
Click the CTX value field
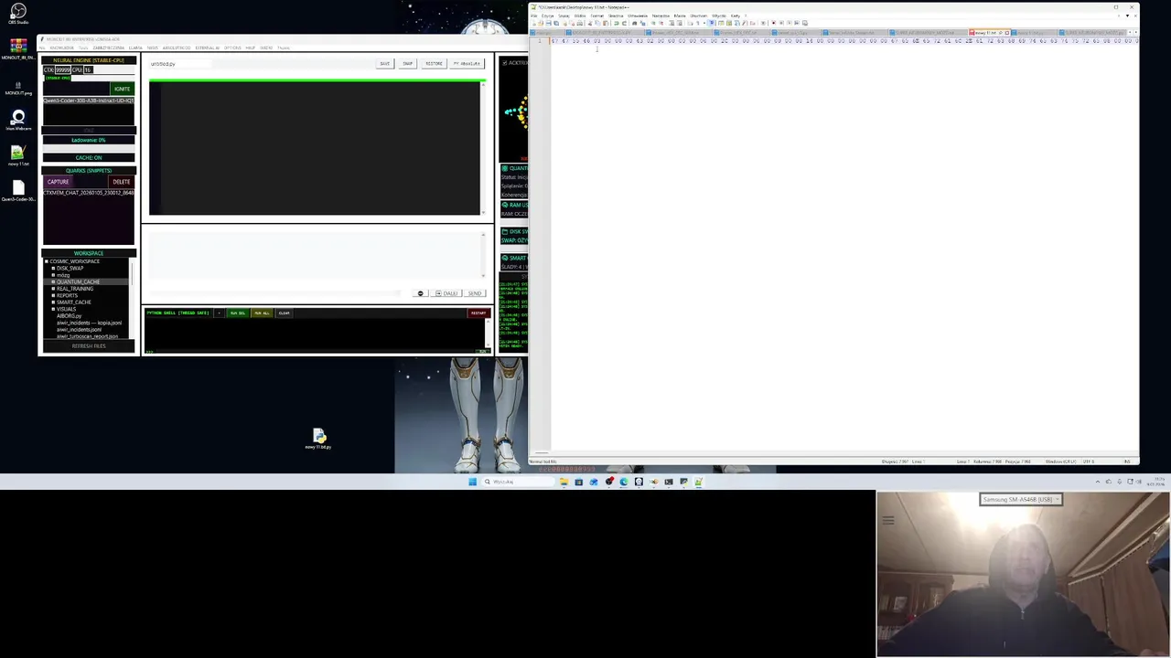(x=63, y=69)
